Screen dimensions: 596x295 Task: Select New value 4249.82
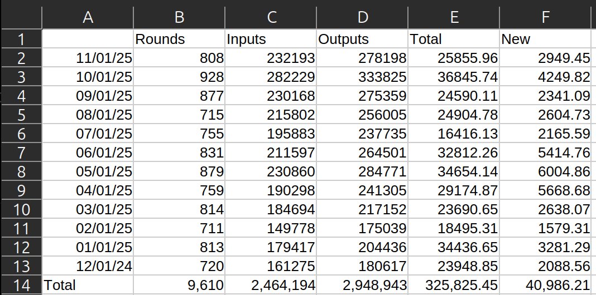[x=545, y=77]
